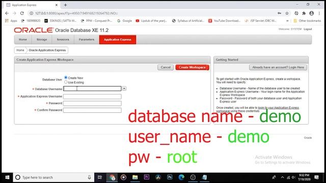Click the Cancel button

pos(166,68)
